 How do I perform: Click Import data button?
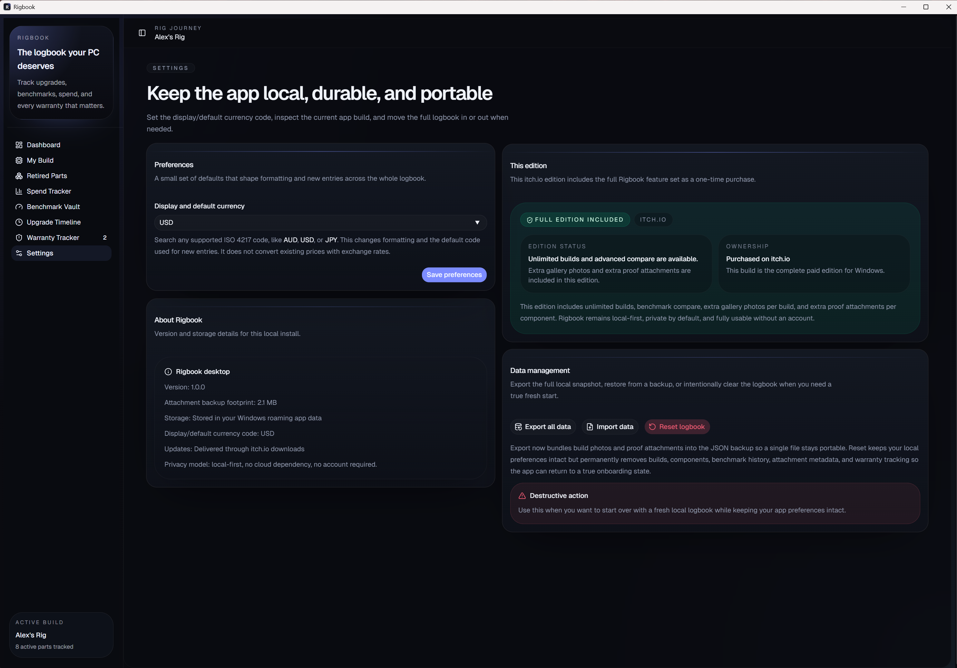610,426
